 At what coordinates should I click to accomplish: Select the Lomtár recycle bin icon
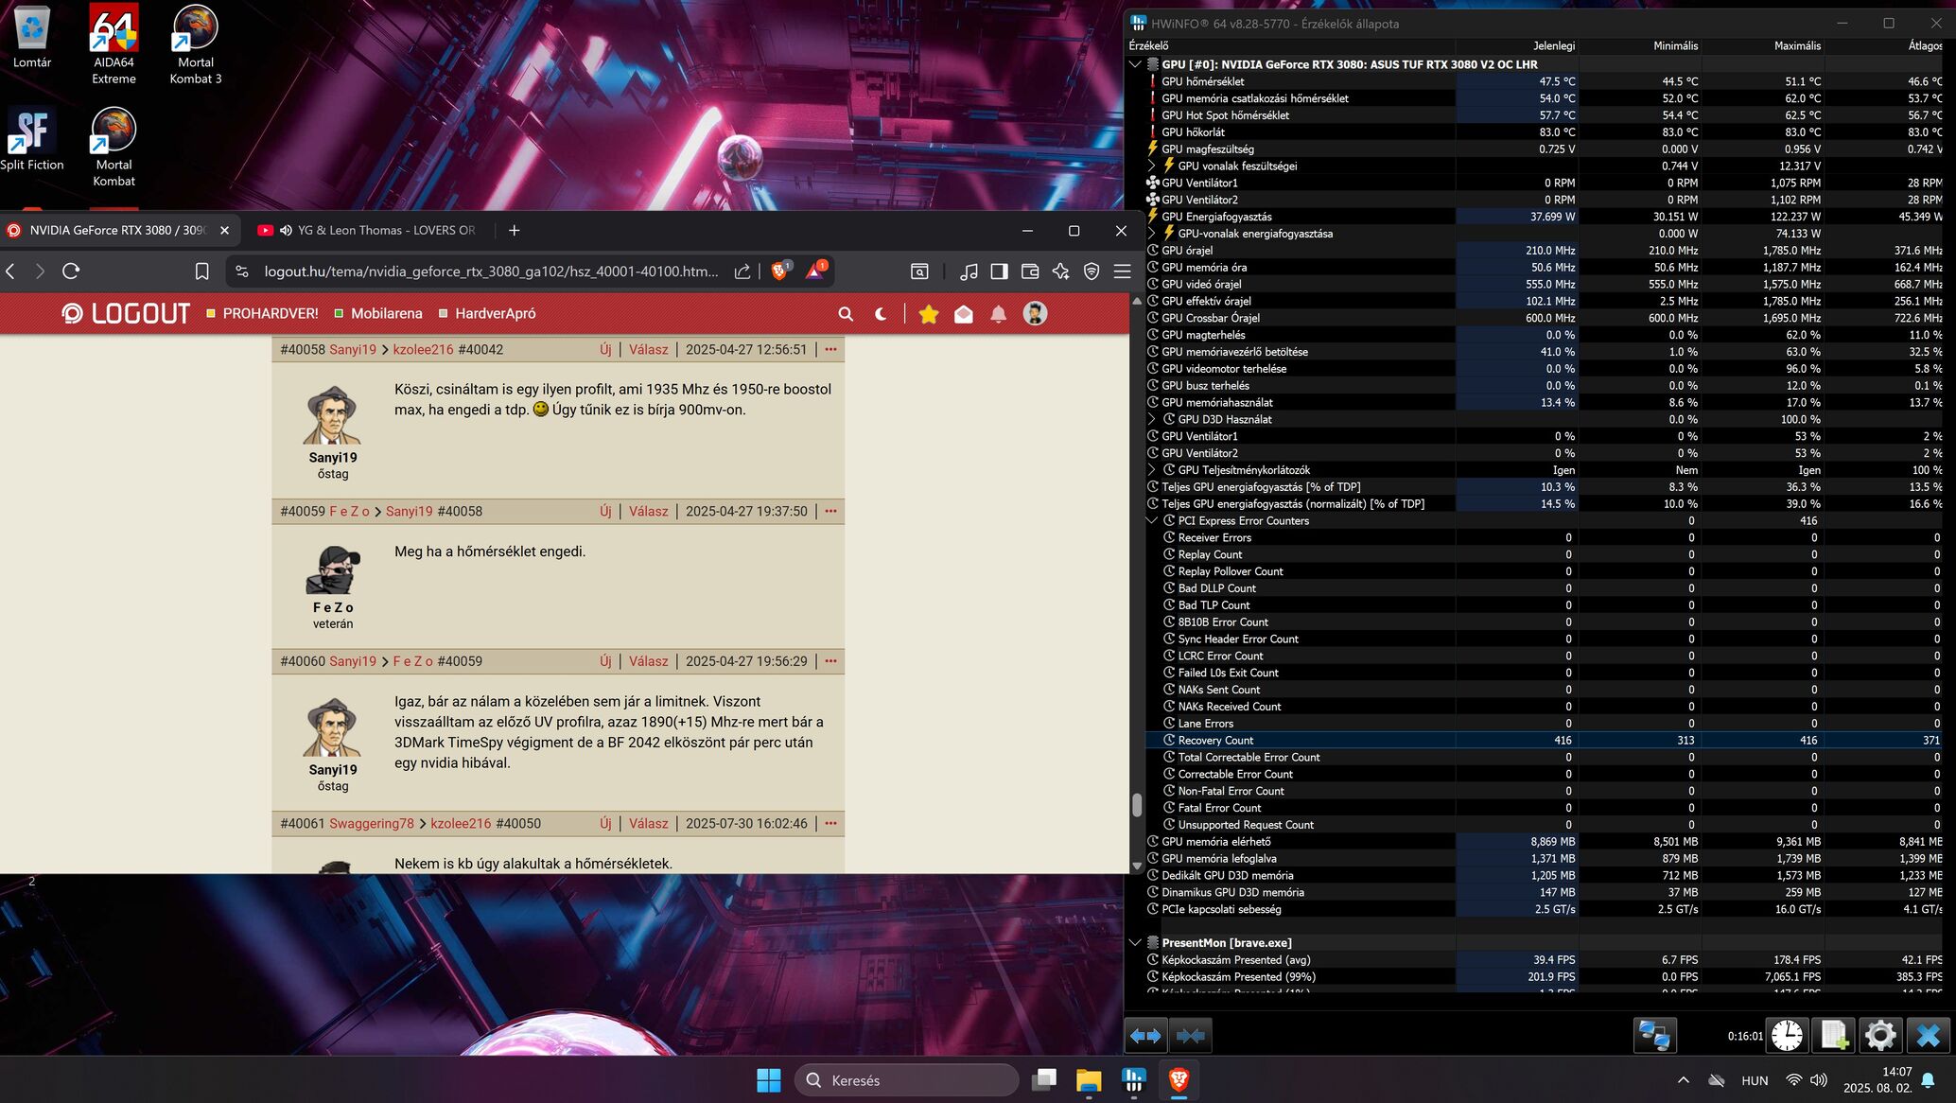coord(32,36)
